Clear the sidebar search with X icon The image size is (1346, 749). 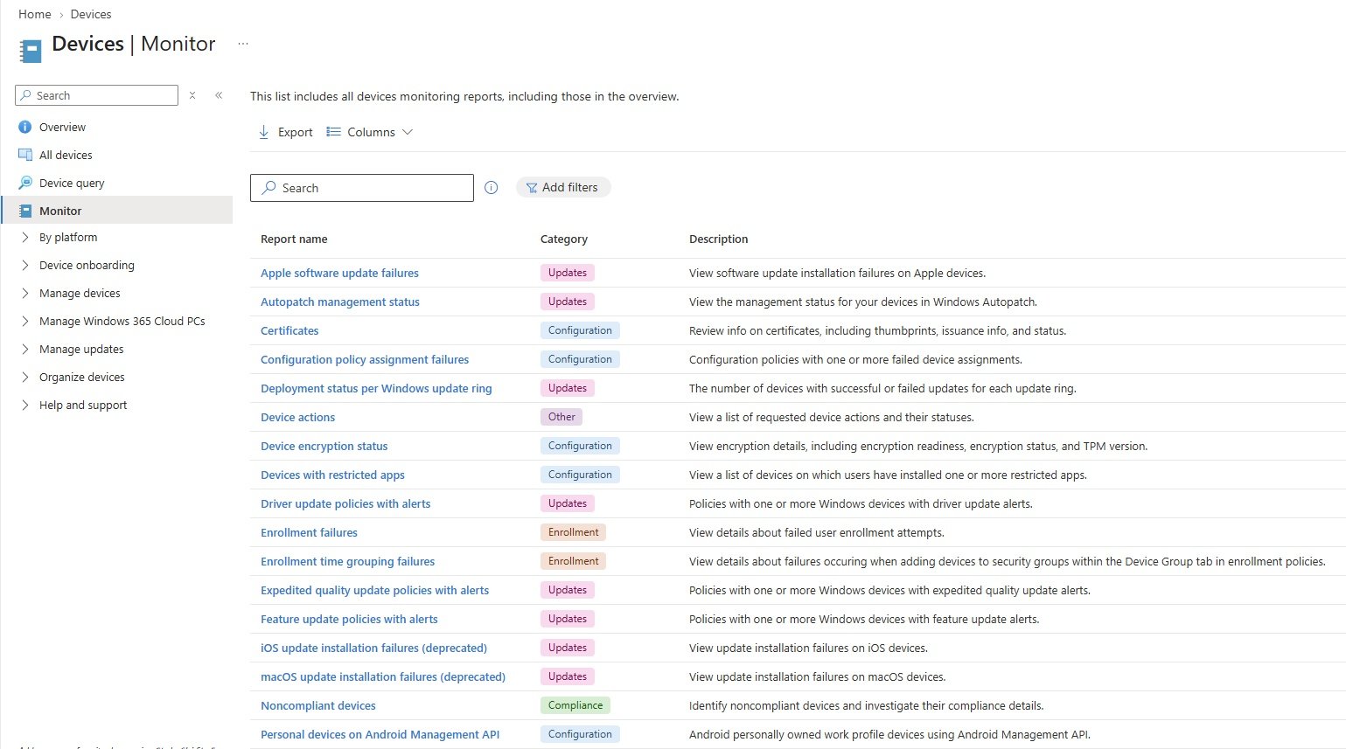[192, 95]
